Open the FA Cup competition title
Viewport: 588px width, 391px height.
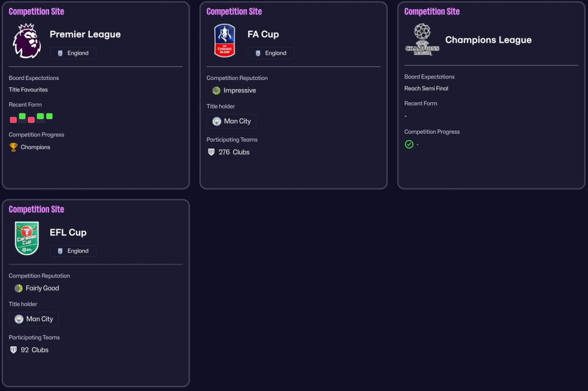pos(263,34)
